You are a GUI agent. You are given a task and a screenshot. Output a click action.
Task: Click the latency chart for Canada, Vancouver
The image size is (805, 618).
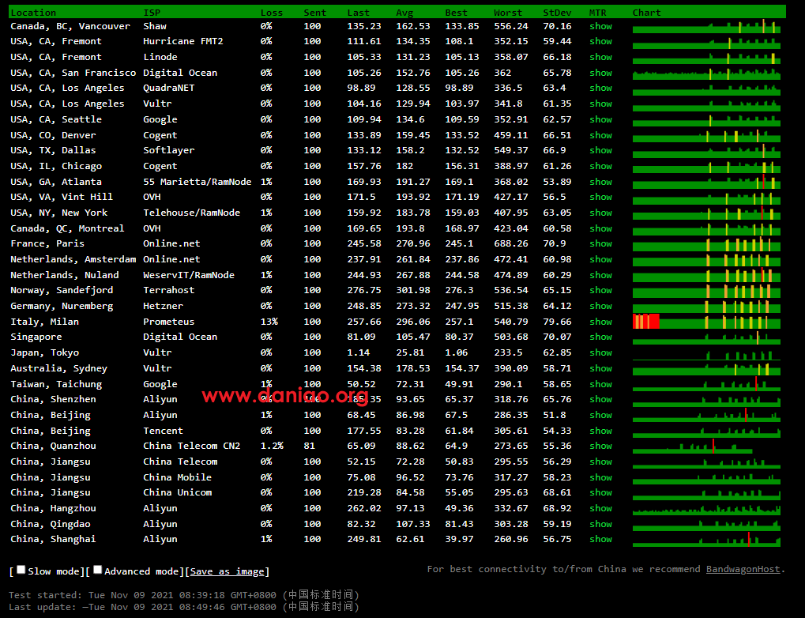click(706, 26)
